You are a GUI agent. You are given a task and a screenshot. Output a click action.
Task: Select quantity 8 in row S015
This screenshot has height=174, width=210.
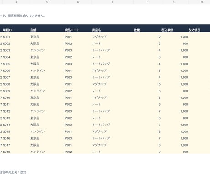click(x=159, y=131)
